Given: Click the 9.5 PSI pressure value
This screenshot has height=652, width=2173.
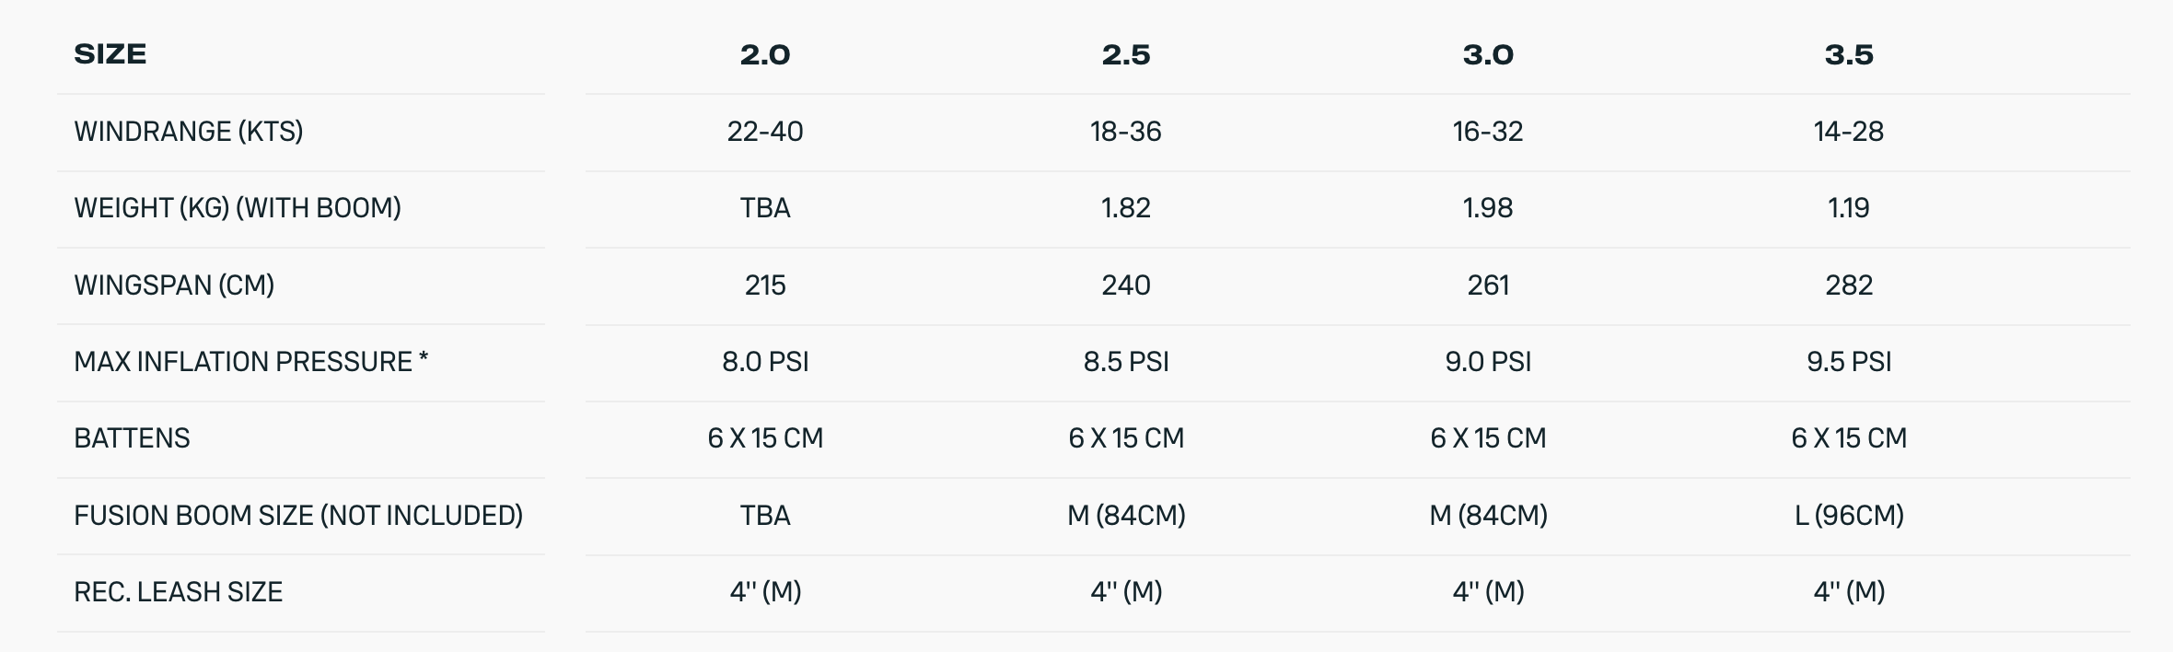Looking at the screenshot, I should 1849,362.
